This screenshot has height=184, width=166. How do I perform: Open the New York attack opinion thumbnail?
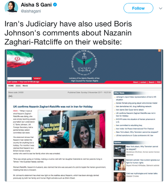coord(120,151)
